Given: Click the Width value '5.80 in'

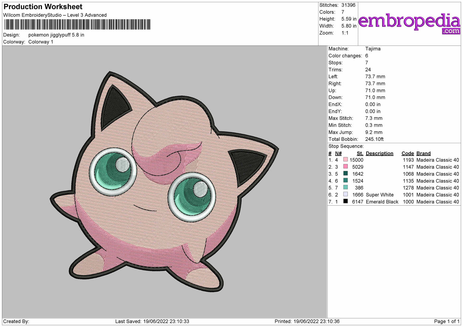Looking at the screenshot, I should 349,26.
